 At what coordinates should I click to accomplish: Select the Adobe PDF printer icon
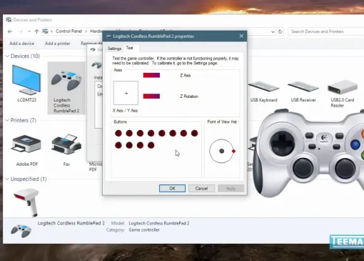click(x=26, y=144)
